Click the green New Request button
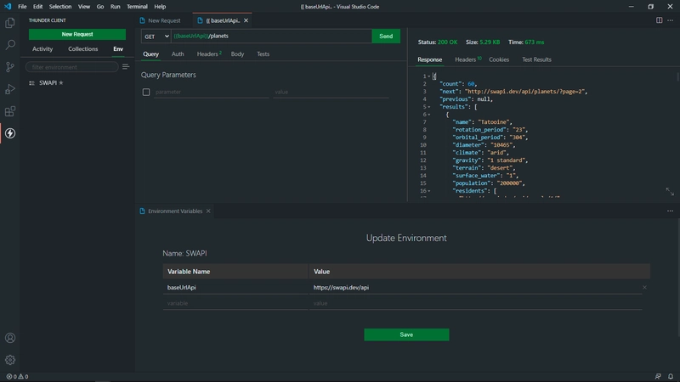680x382 pixels. (77, 34)
